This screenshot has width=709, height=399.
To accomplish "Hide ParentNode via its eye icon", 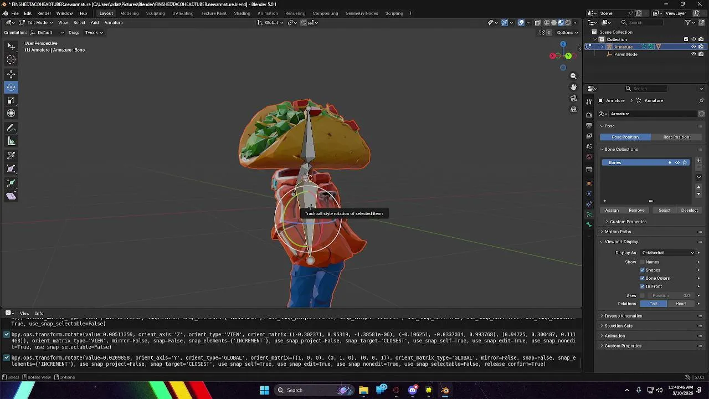I will coord(693,54).
